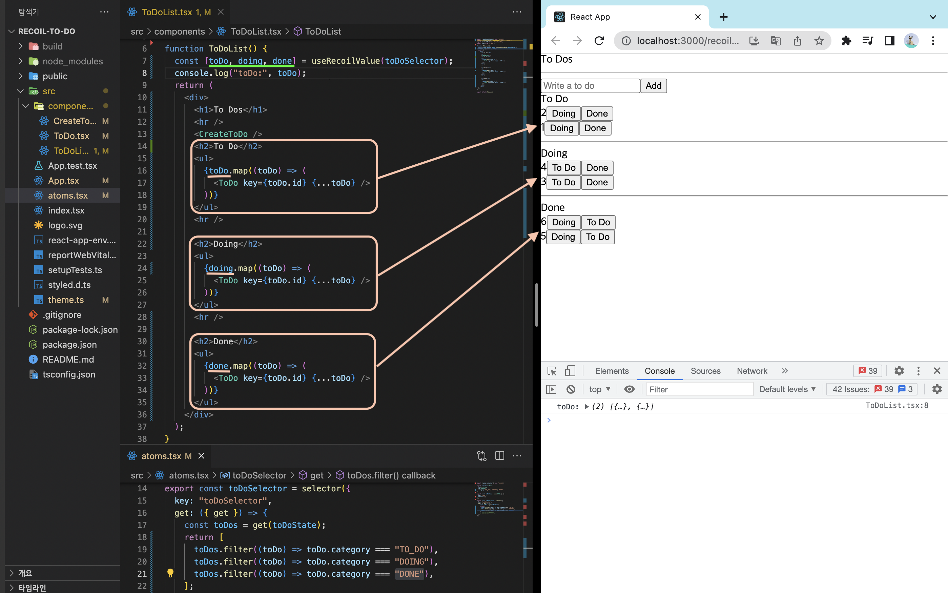Click the DevTools inspect element icon
The height and width of the screenshot is (593, 948).
[552, 371]
